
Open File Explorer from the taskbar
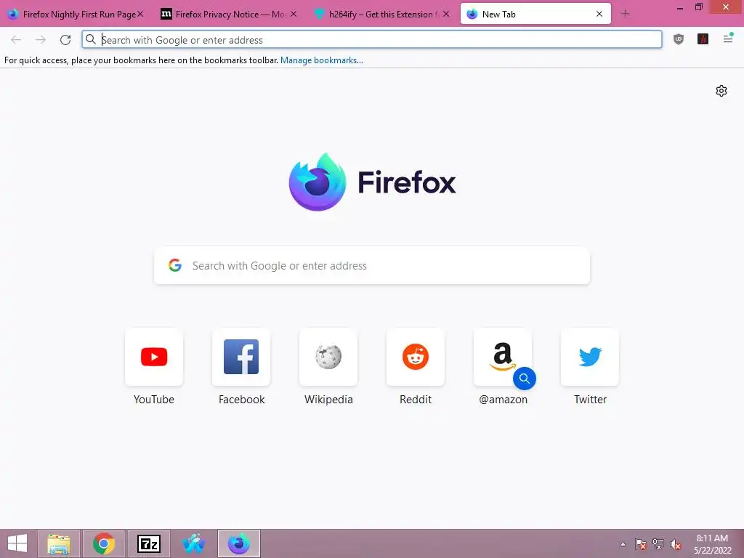pyautogui.click(x=59, y=543)
